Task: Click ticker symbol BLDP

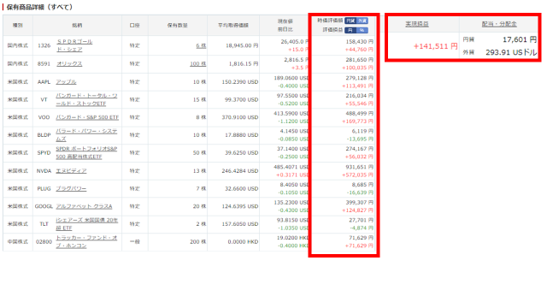Action: [x=44, y=135]
